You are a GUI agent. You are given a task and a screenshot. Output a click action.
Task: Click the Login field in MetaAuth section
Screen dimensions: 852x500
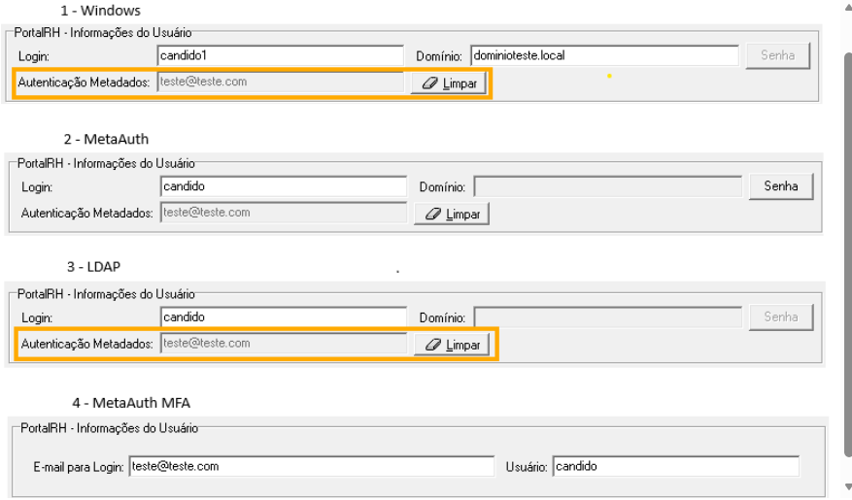283,185
